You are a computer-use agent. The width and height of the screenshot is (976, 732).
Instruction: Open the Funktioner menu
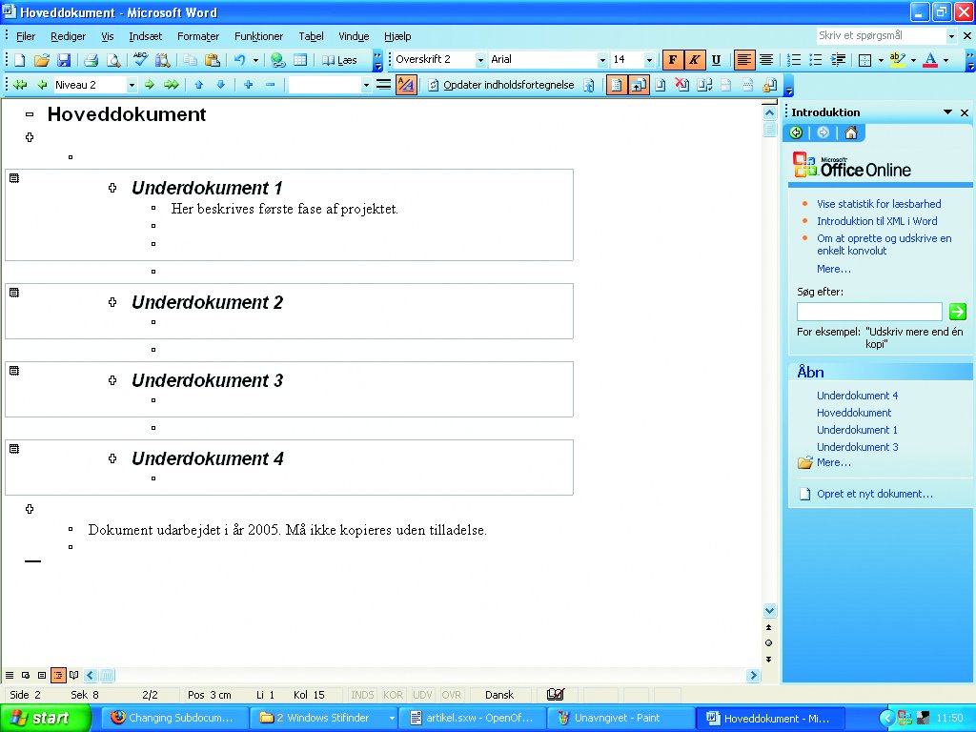pos(258,36)
